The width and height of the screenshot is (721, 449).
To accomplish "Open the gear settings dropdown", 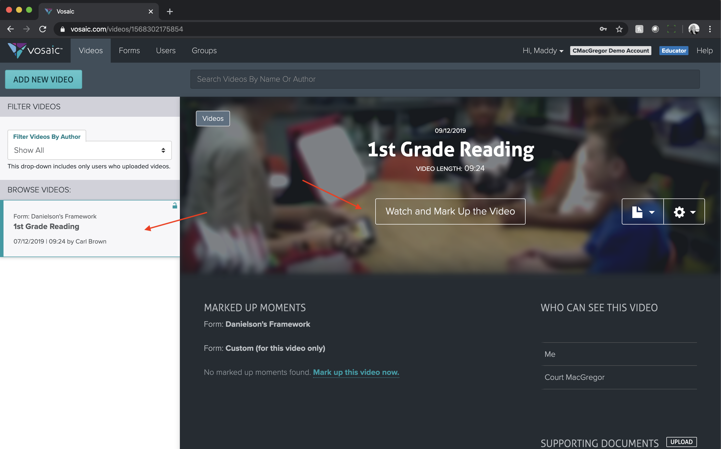I will 684,212.
